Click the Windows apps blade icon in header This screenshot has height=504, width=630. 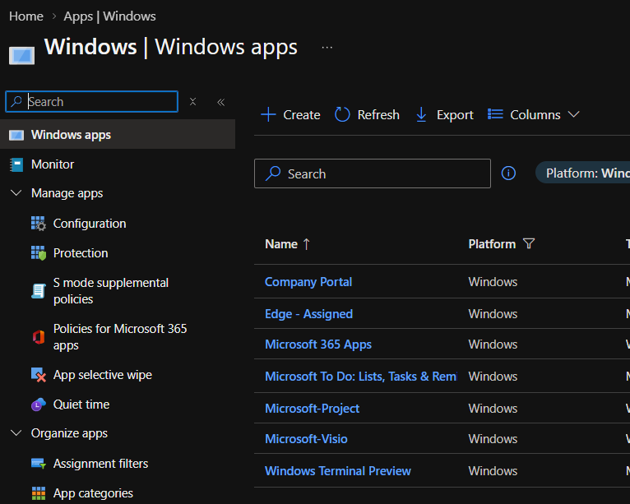21,55
